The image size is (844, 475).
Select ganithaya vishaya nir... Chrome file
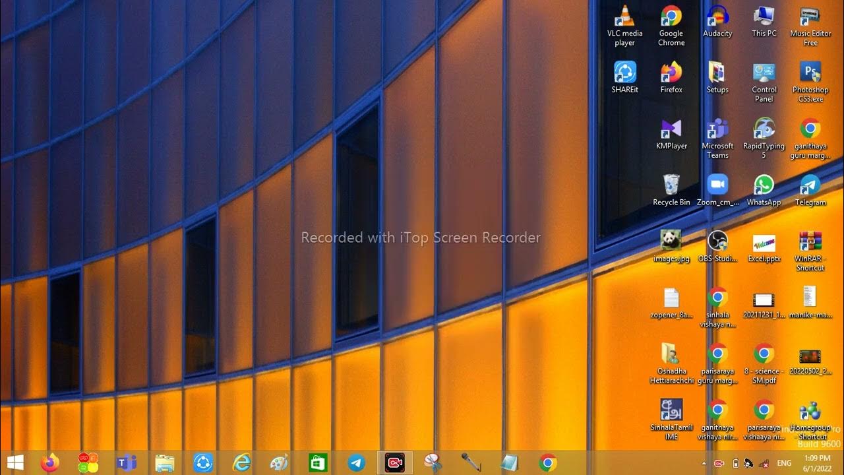point(717,419)
